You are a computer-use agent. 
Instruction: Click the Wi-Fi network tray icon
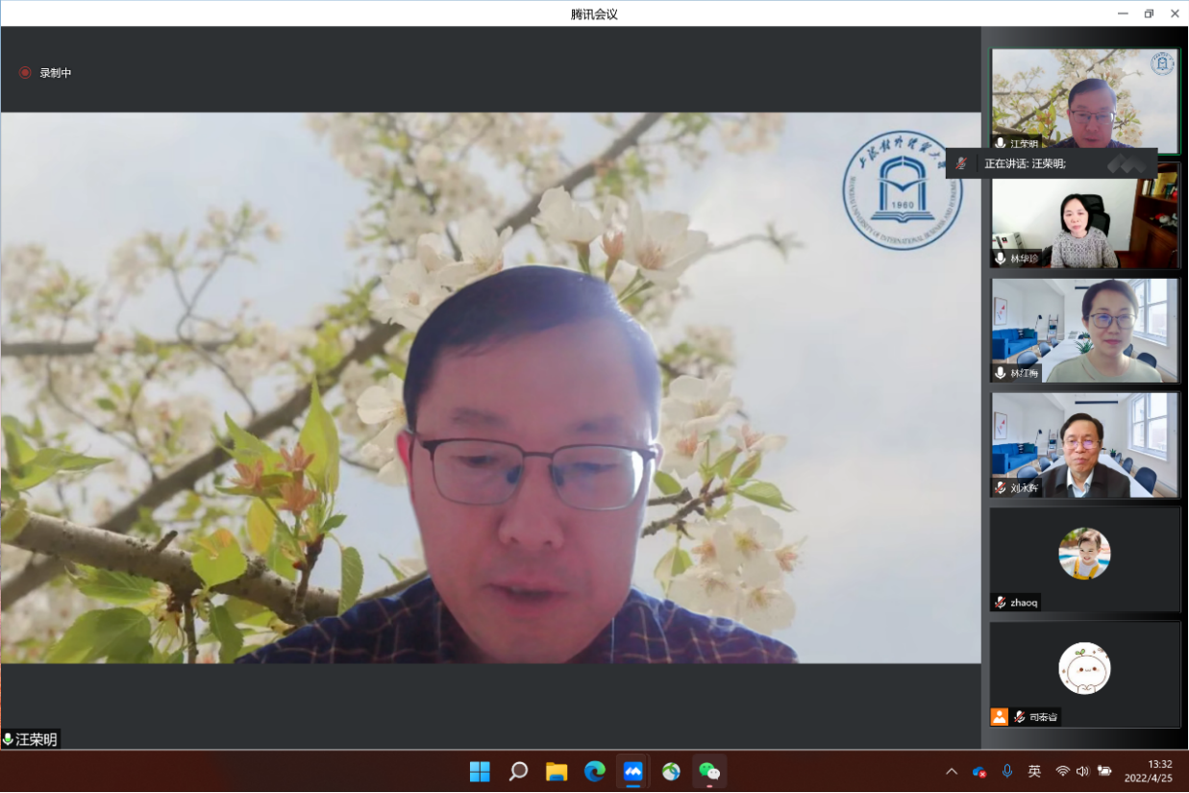pyautogui.click(x=1062, y=771)
